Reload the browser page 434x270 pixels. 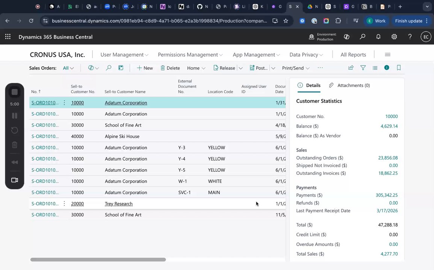click(31, 21)
